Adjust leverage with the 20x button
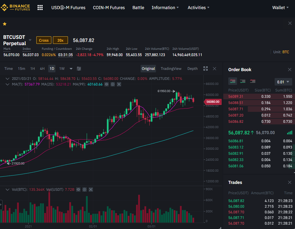This screenshot has width=295, height=229. coord(60,40)
